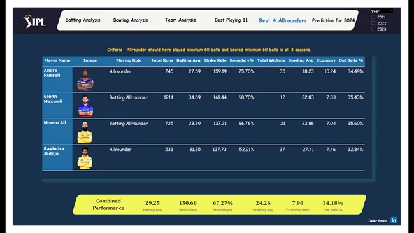Viewport: 414px width, 233px height.
Task: Collapse the Year slicer chevron
Action: [391, 11]
